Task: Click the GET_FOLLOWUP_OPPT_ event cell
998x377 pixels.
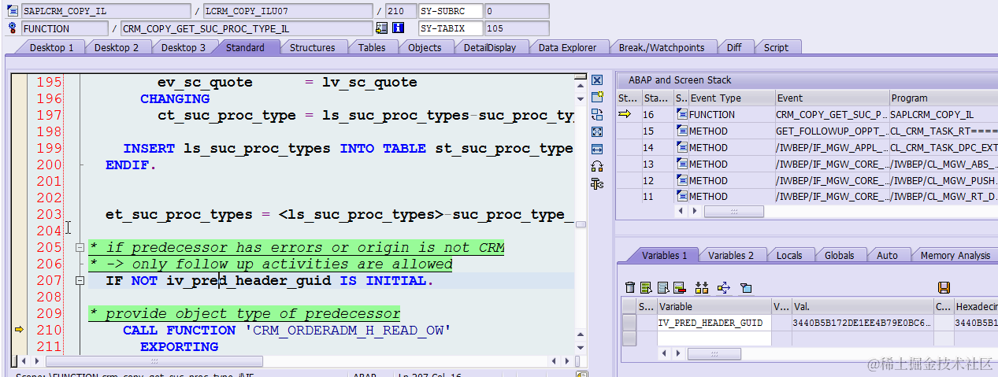Action: pos(831,131)
